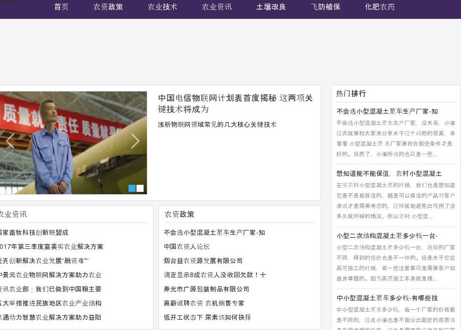
Task: Click summary text starting 中小型混凝土泵车多少钱, 每一个厂家
Action: 396,318
